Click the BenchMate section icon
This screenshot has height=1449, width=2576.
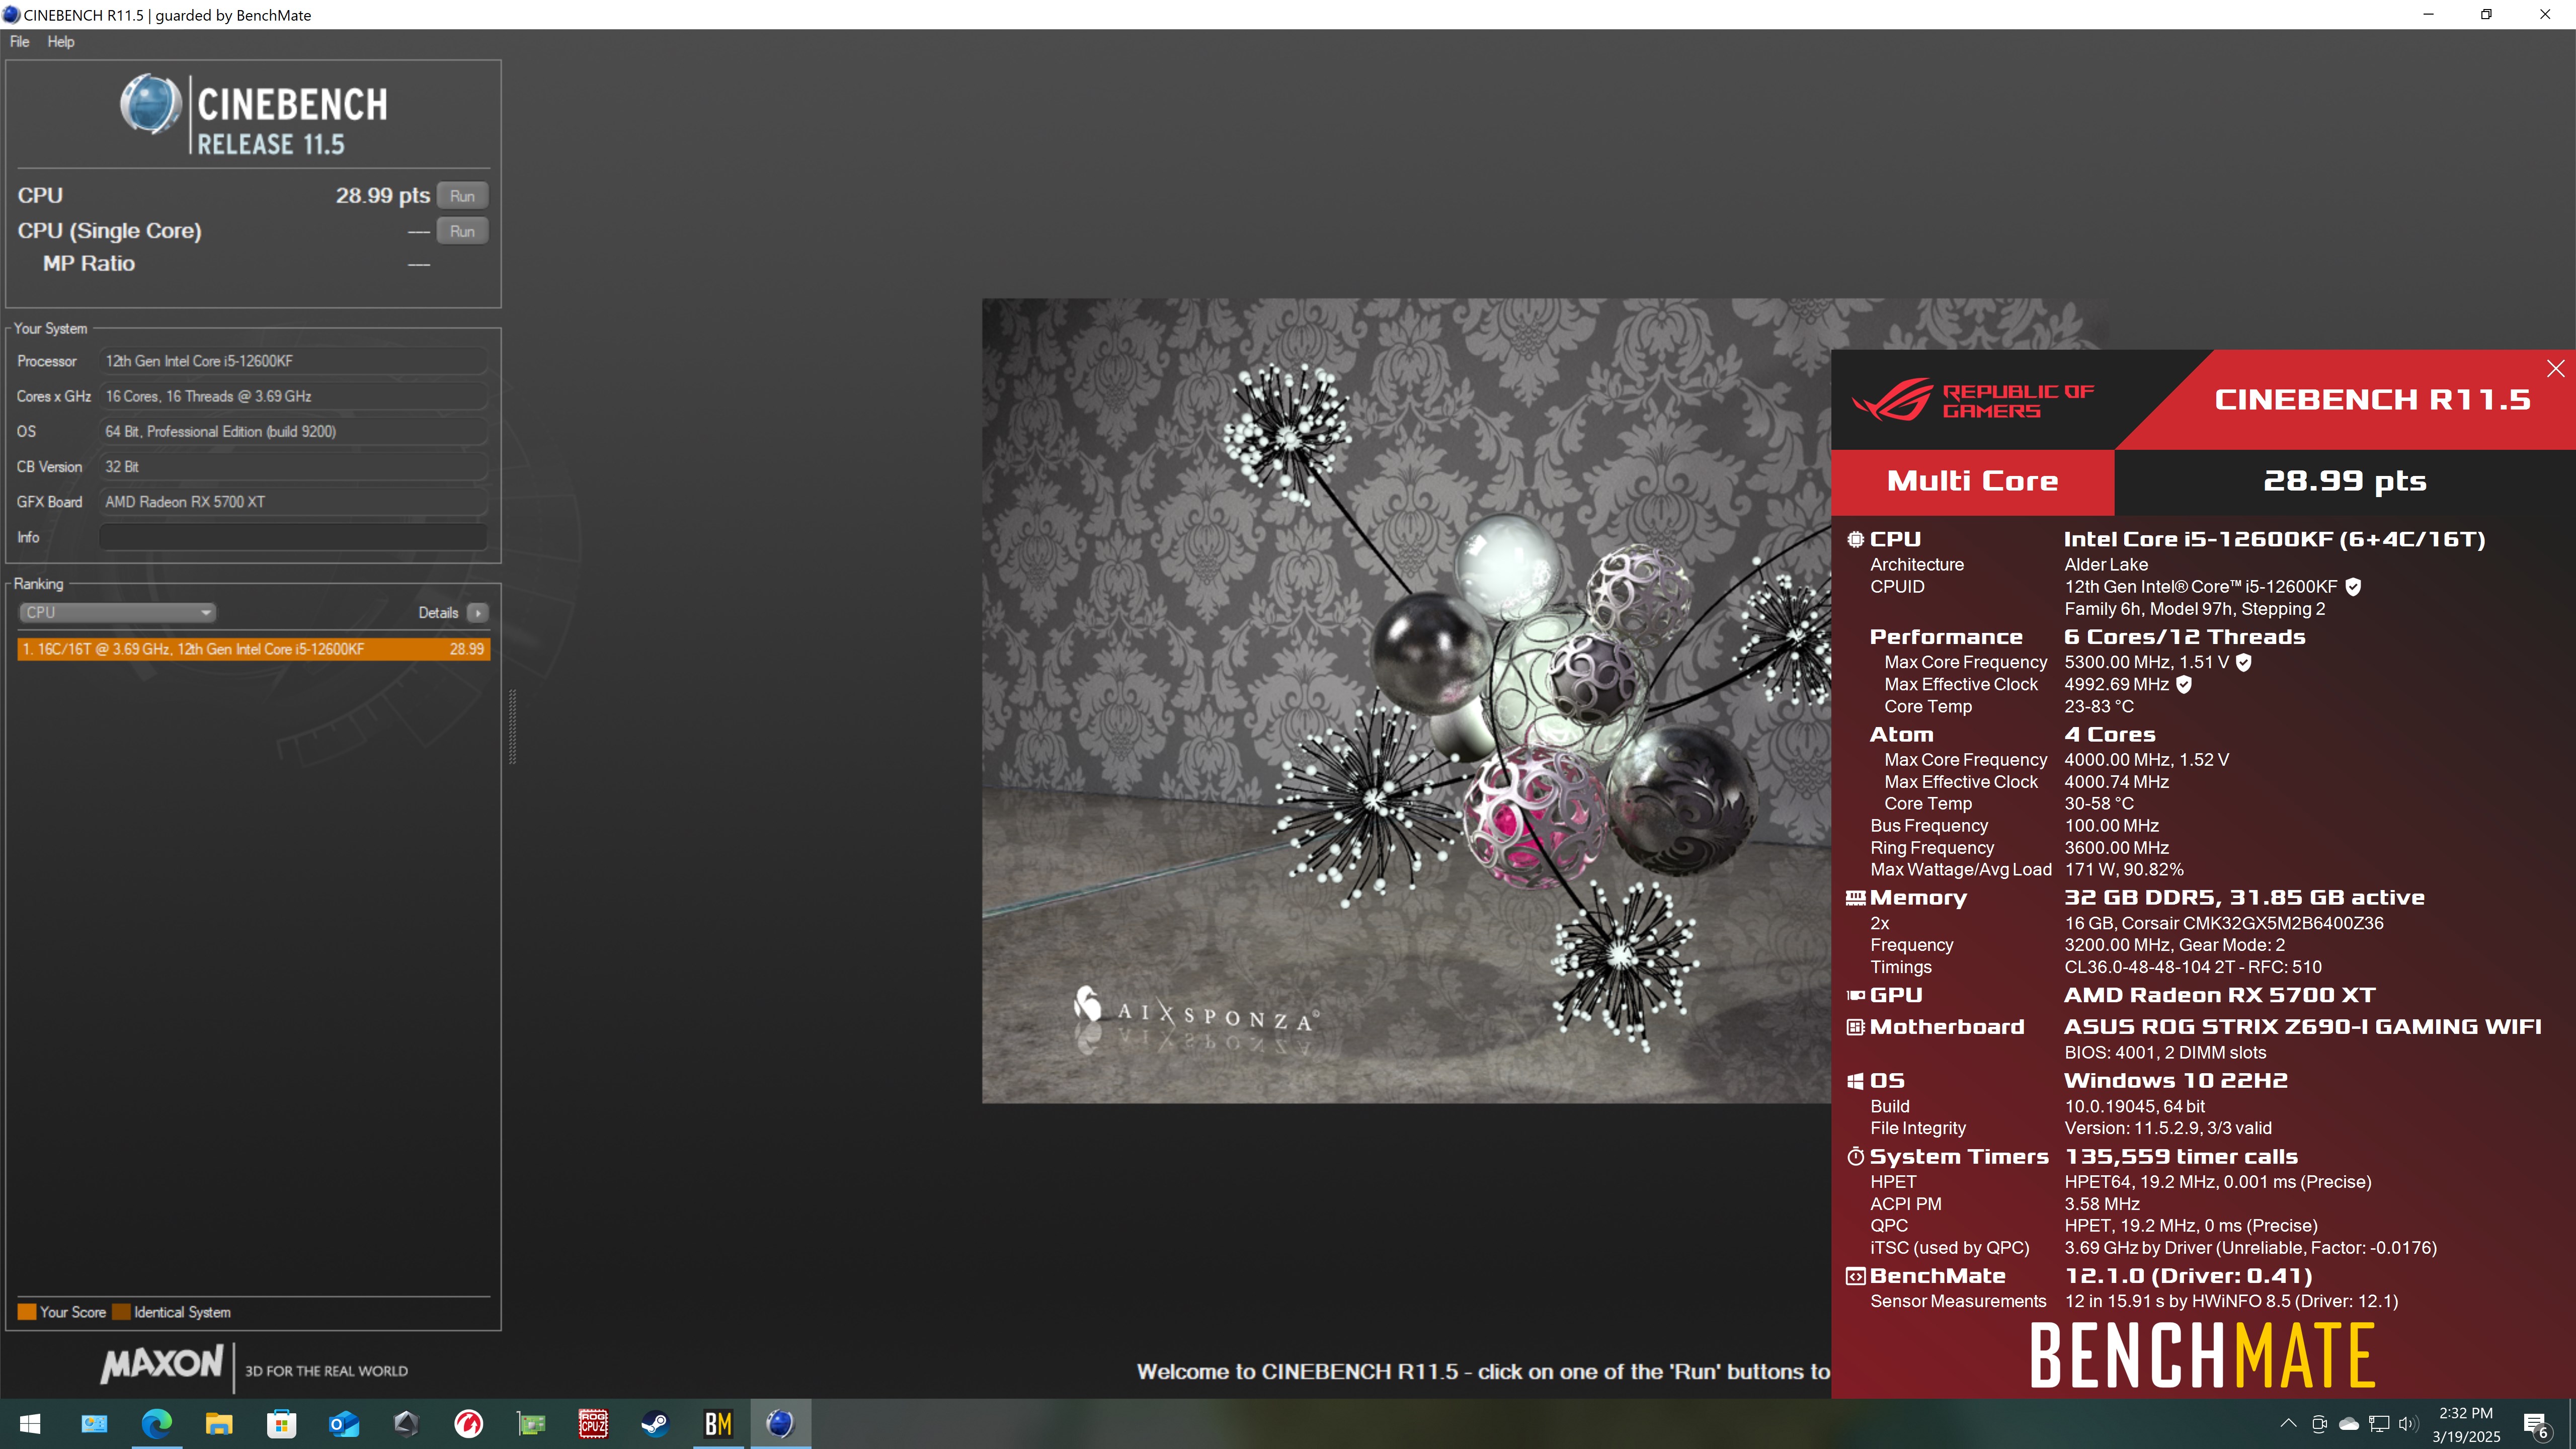[1855, 1276]
